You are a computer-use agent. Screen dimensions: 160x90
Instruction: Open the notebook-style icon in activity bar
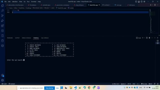pos(2,35)
